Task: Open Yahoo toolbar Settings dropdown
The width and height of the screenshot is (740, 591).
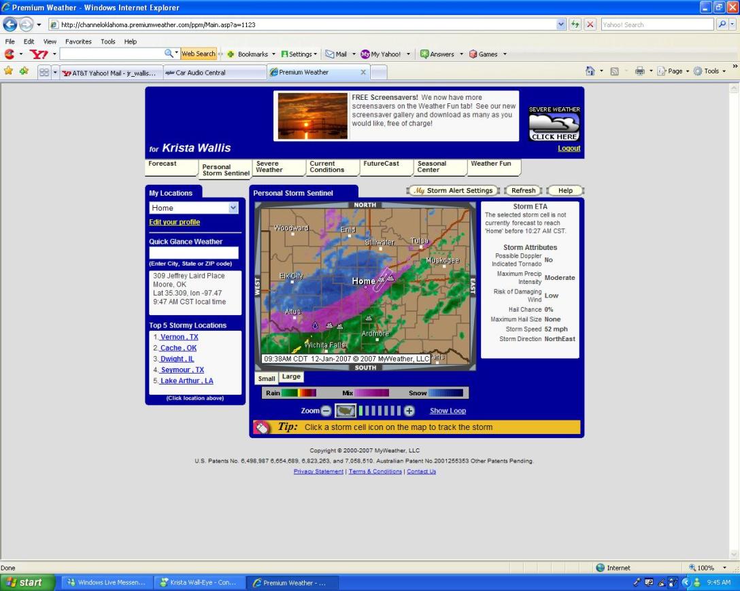Action: click(x=299, y=54)
